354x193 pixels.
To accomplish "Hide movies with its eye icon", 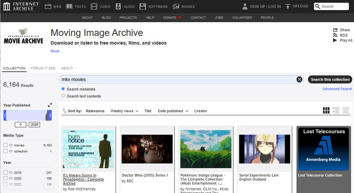I will (11, 145).
